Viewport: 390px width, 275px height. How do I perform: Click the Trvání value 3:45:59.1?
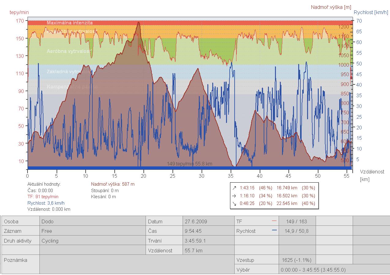tap(195, 241)
